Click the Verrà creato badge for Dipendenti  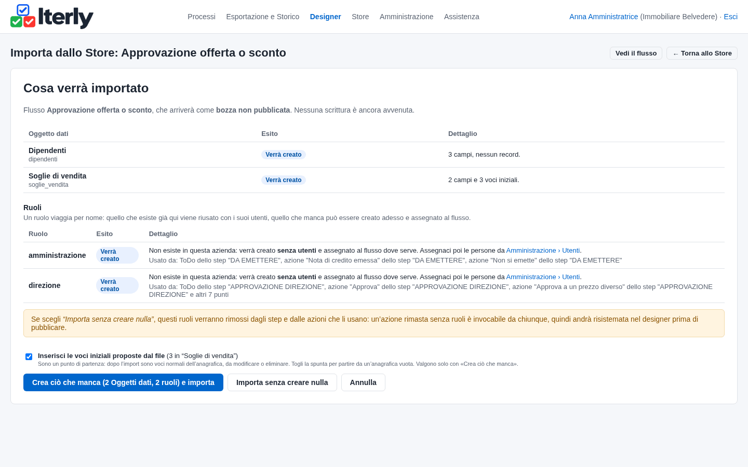click(x=284, y=155)
